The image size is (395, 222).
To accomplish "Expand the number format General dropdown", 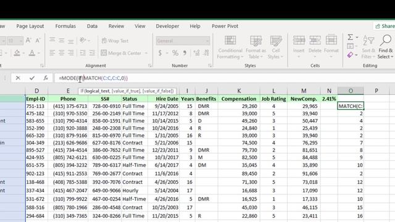I will pos(207,41).
